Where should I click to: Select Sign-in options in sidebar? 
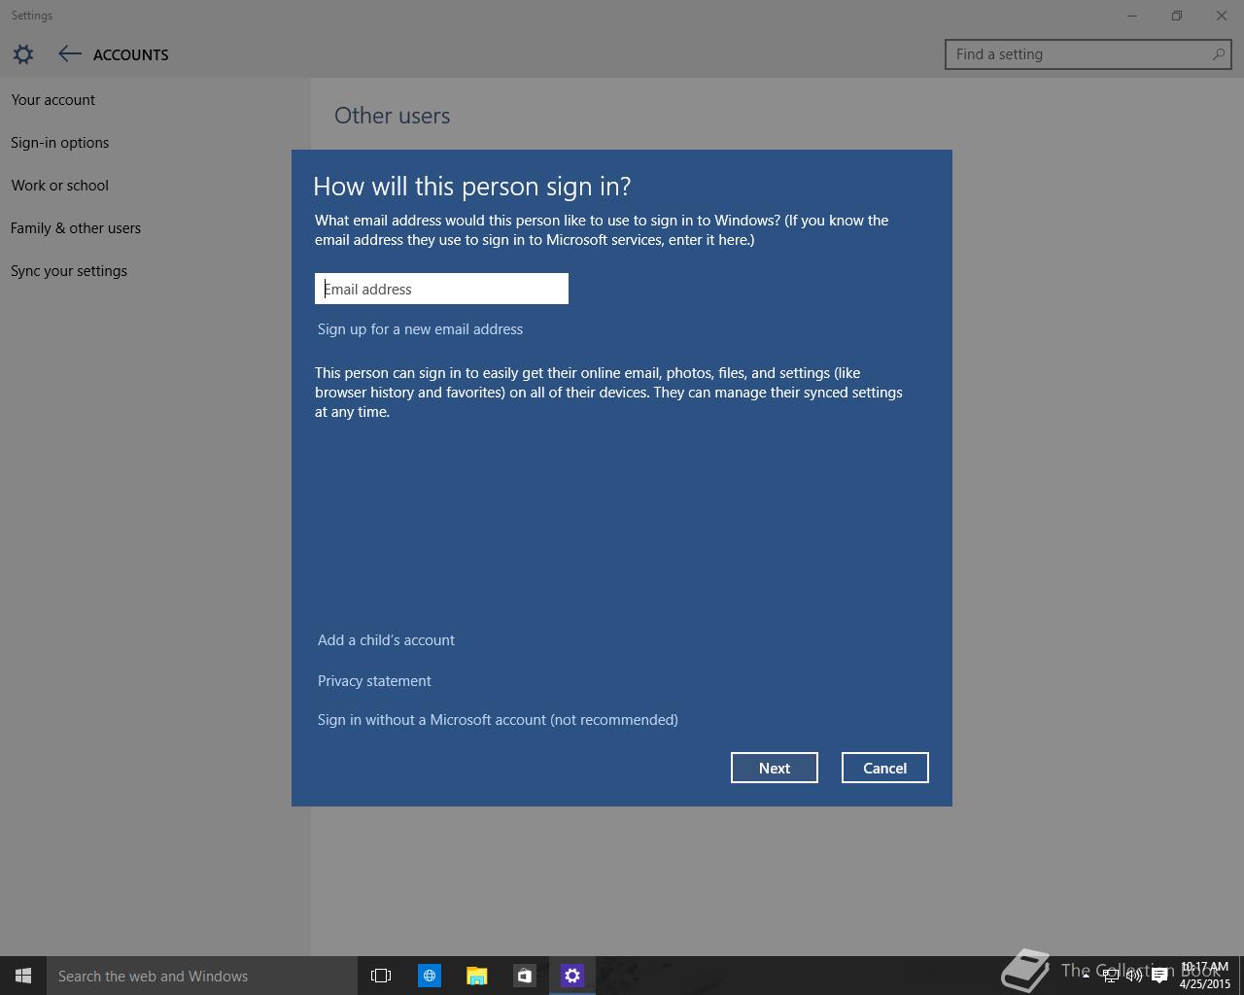point(60,143)
